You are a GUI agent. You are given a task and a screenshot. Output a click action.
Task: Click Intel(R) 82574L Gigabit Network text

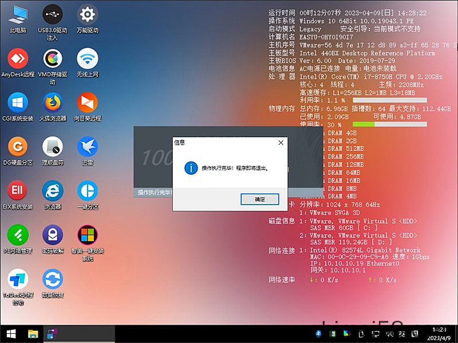365,250
